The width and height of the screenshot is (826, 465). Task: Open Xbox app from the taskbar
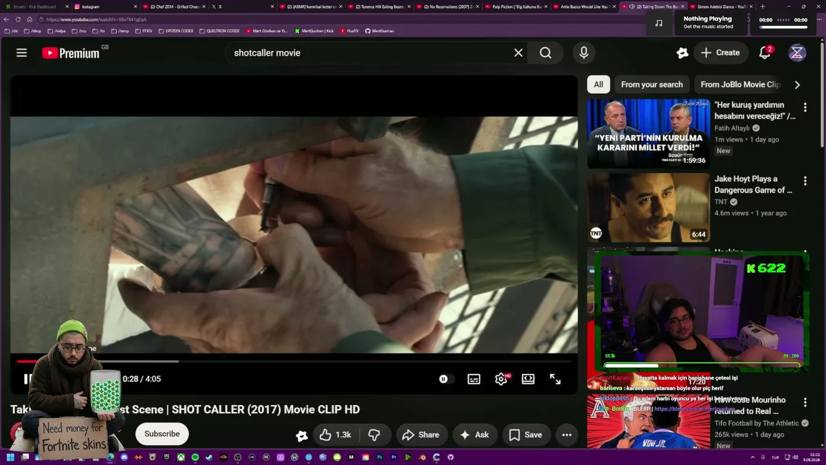point(181,457)
